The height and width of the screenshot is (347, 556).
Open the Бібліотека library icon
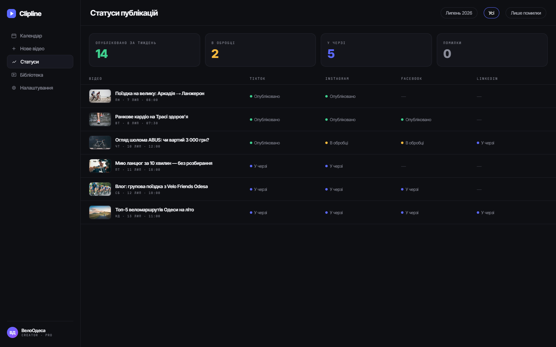(14, 75)
